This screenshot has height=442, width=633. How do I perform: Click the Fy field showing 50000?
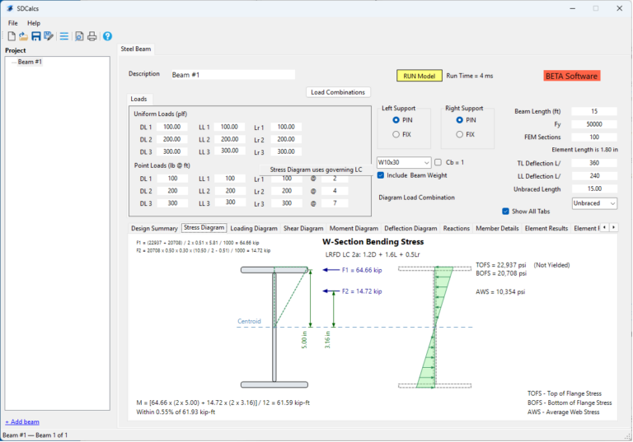(594, 124)
